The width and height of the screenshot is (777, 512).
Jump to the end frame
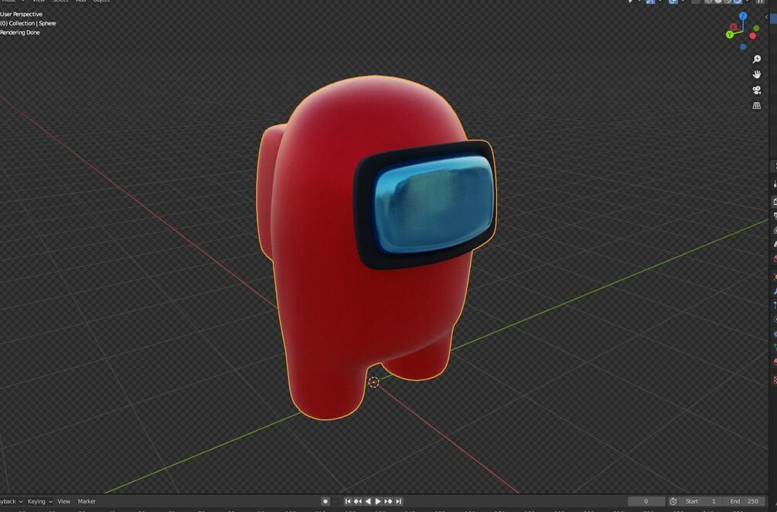coord(398,502)
